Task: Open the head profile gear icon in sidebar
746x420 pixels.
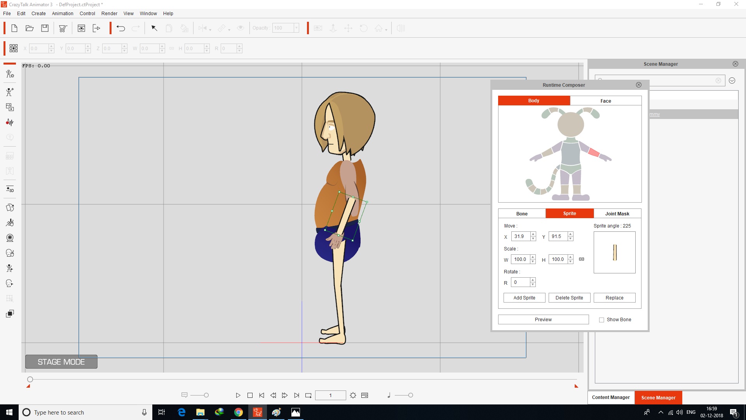Action: [x=10, y=283]
